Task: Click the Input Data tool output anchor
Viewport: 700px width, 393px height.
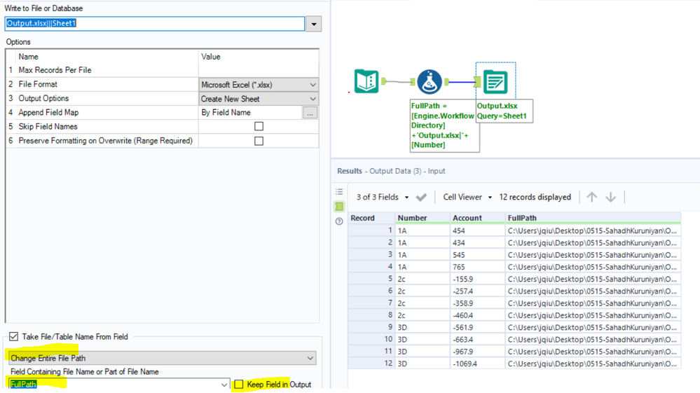Action: tap(383, 81)
